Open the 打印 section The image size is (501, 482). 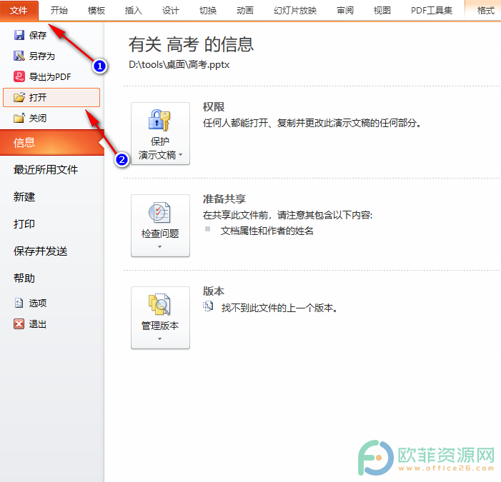click(x=52, y=224)
